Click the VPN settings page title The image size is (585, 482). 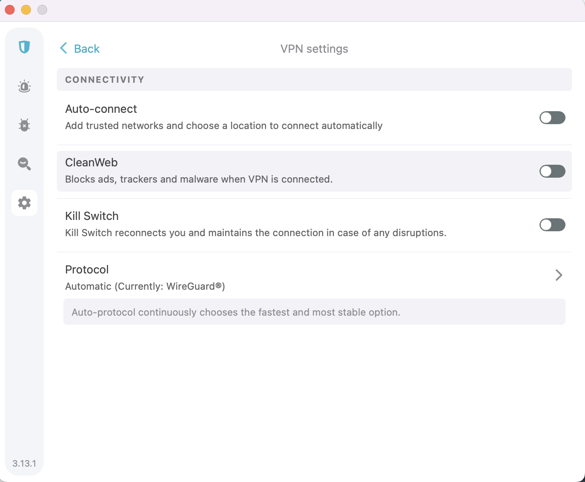tap(314, 49)
